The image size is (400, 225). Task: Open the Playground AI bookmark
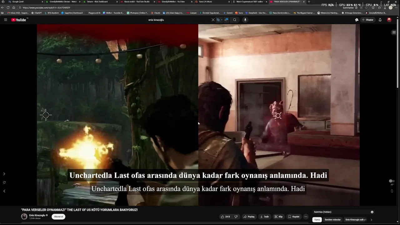pyautogui.click(x=93, y=13)
